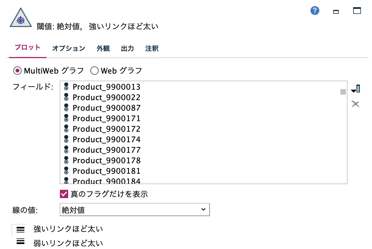The width and height of the screenshot is (372, 249).
Task: Open the 線の値 dropdown
Action: [134, 209]
